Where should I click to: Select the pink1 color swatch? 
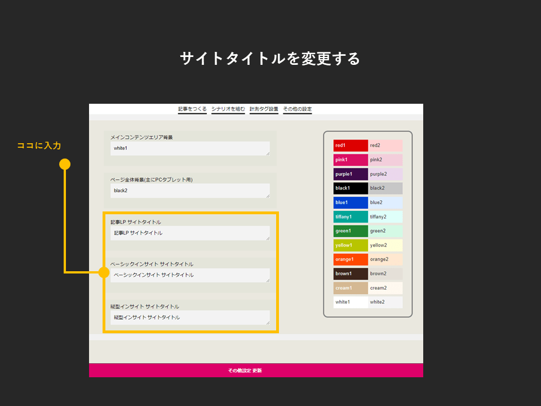[351, 160]
